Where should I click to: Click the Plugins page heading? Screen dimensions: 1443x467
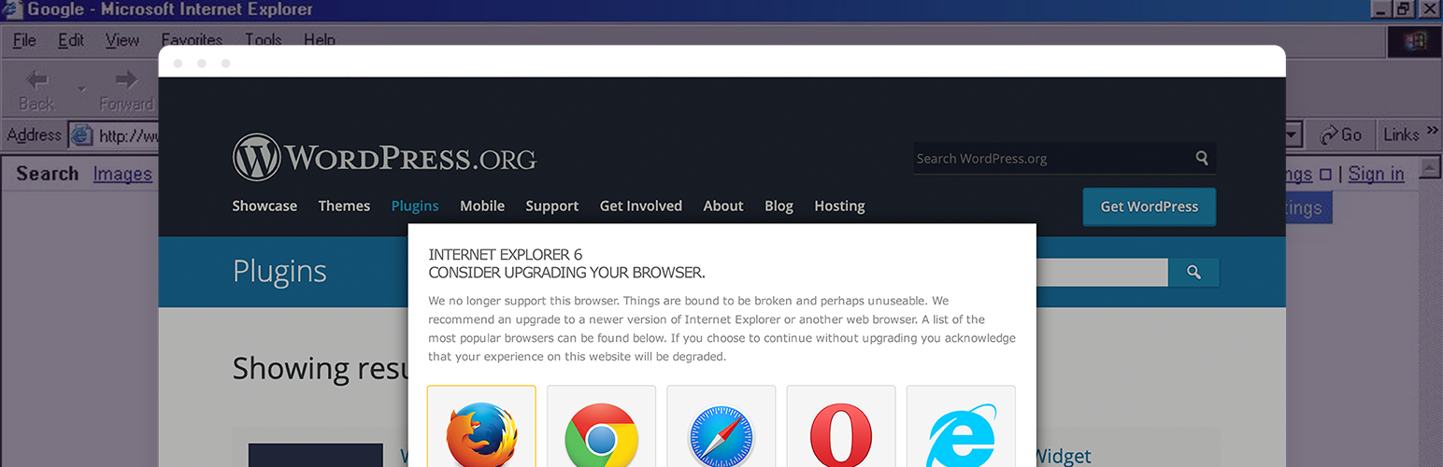click(279, 271)
